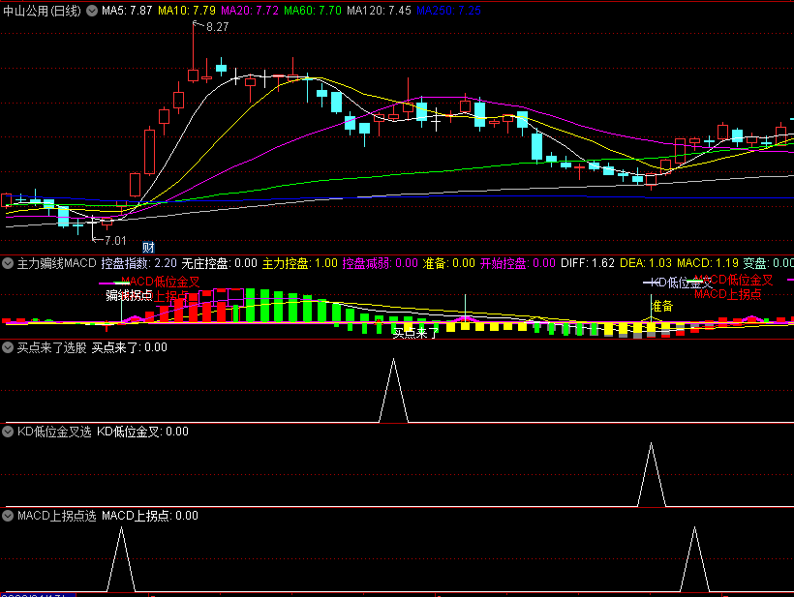794x597 pixels.
Task: Click the MA10: 7.79 label
Action: coord(186,11)
